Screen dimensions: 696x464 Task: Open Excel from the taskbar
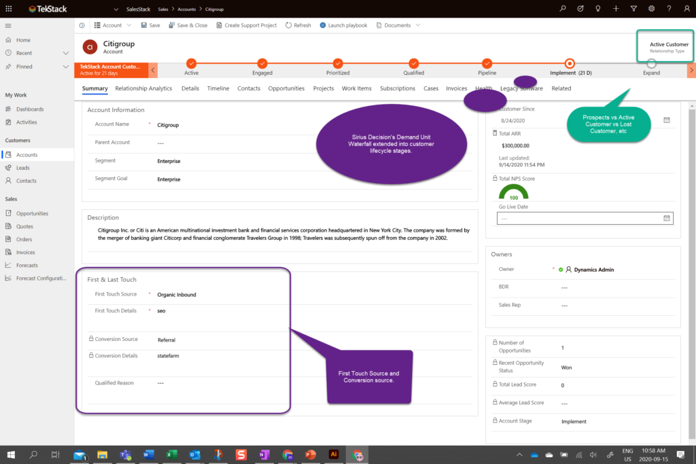171,454
